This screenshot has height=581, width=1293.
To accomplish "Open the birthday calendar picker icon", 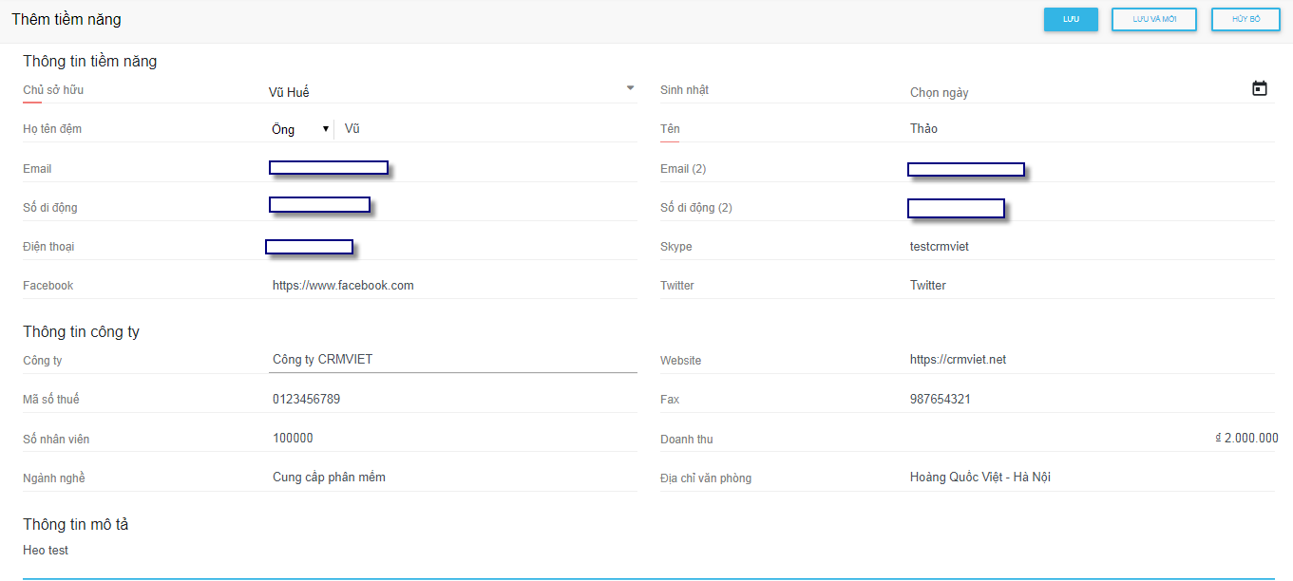I will tap(1259, 88).
